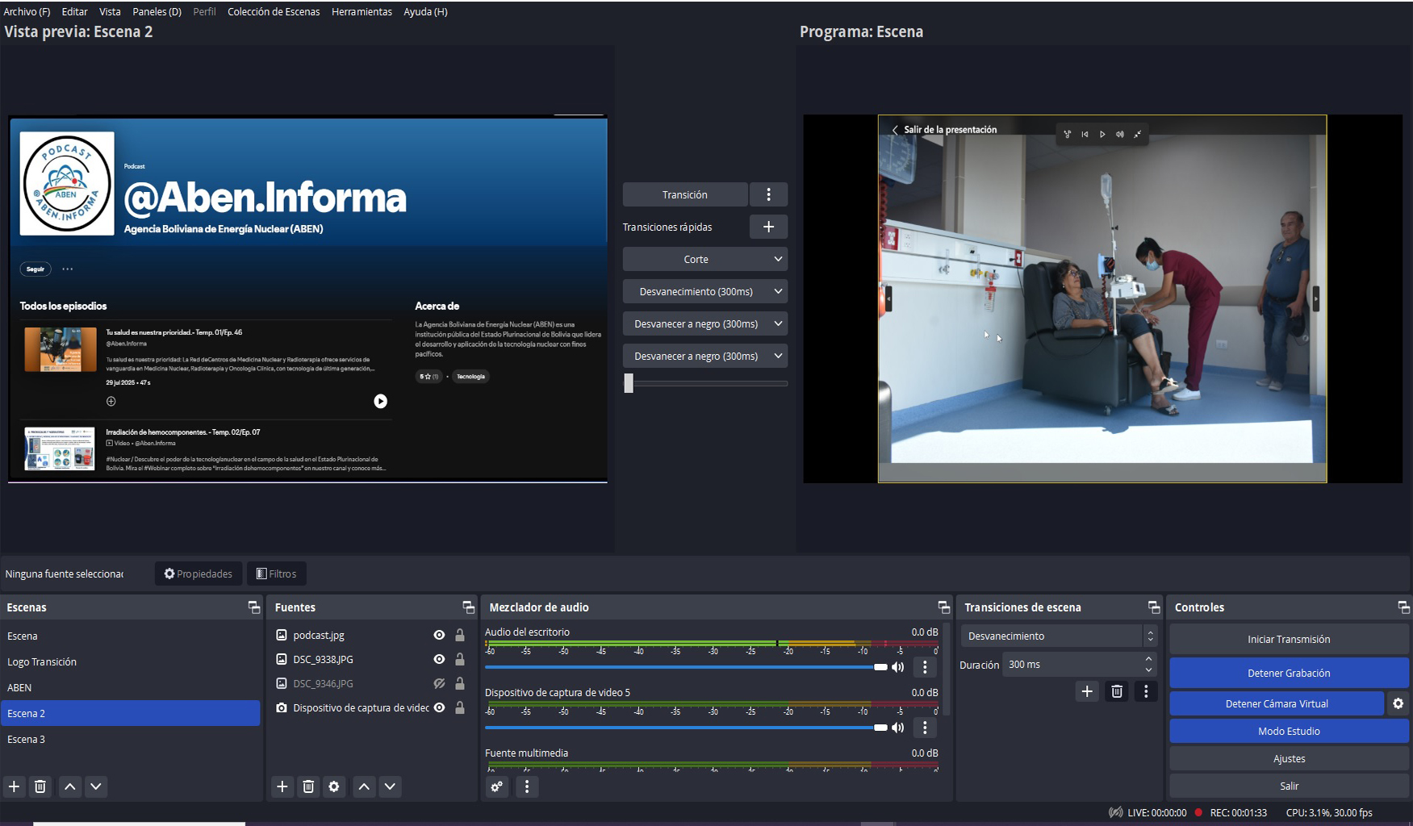This screenshot has height=826, width=1413.
Task: Adjust Audio del escritorio volume slider handle
Action: (880, 667)
